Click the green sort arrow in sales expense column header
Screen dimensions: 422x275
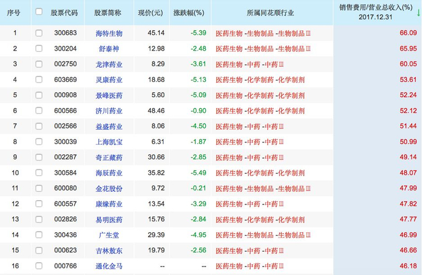tap(418, 13)
